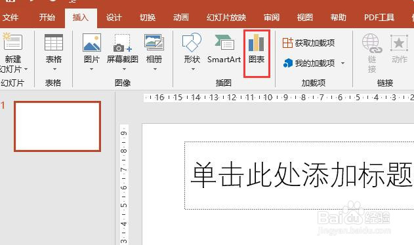
Task: Expand the My Add-ins dropdown arrow
Action: [x=342, y=63]
